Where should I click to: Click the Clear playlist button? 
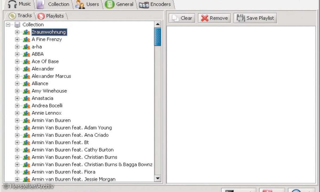point(182,18)
